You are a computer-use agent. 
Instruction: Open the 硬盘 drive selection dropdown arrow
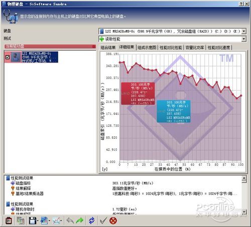click(x=244, y=31)
